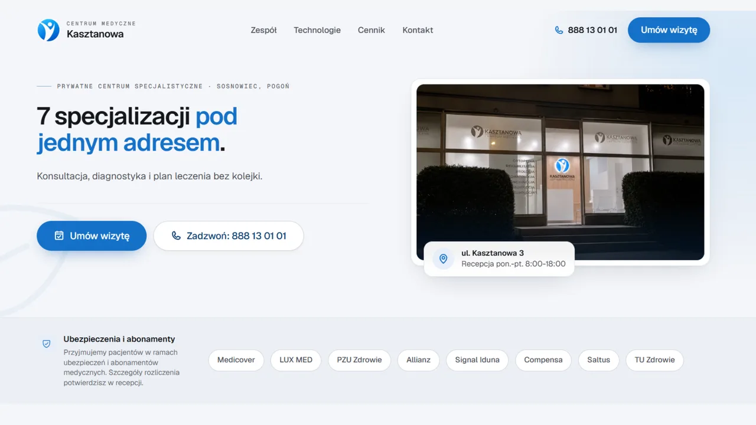
Task: Click the paragraph starting "Przyjmujemy pacjentów w ramach"
Action: coord(122,367)
